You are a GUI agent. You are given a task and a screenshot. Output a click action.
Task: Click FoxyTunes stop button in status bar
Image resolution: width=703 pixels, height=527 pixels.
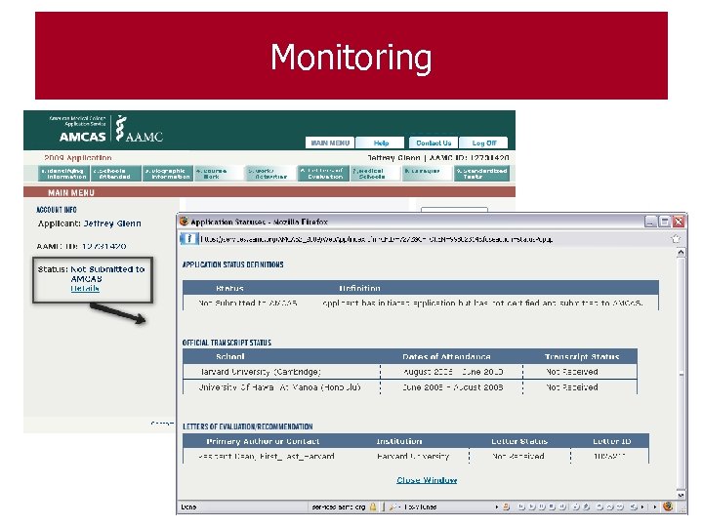click(x=552, y=507)
